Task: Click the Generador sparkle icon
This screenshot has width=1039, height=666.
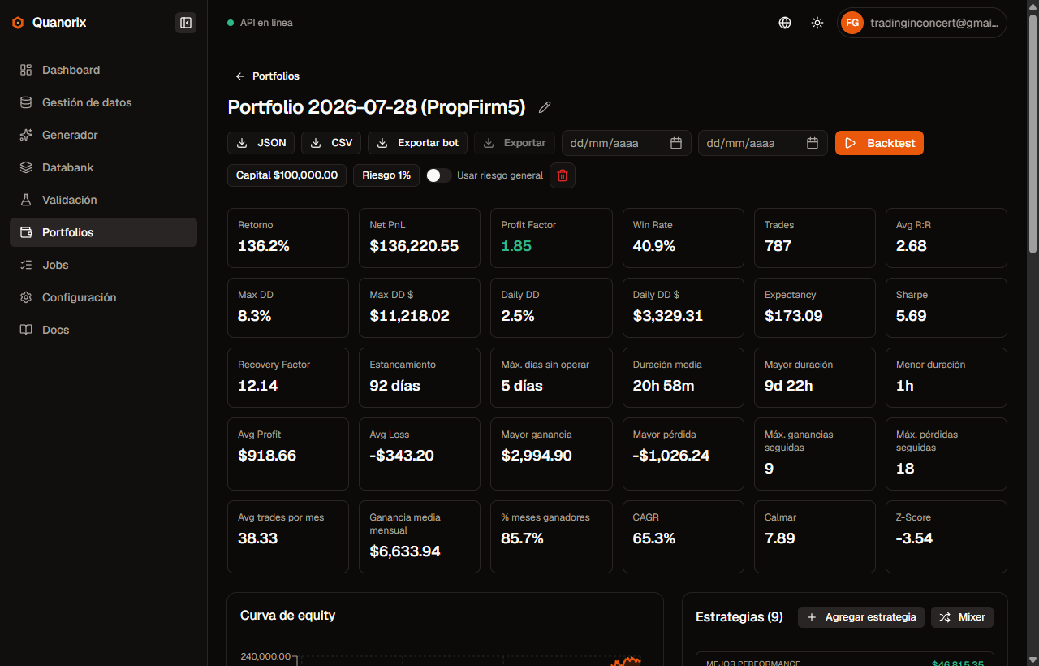Action: click(x=26, y=135)
